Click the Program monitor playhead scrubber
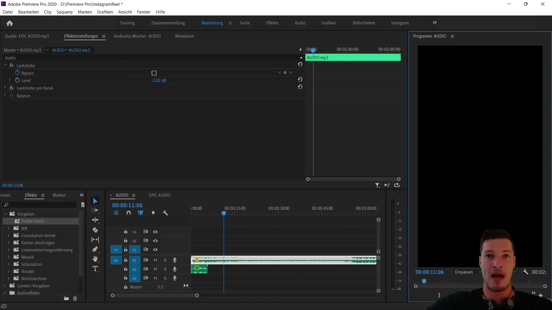 pyautogui.click(x=424, y=281)
